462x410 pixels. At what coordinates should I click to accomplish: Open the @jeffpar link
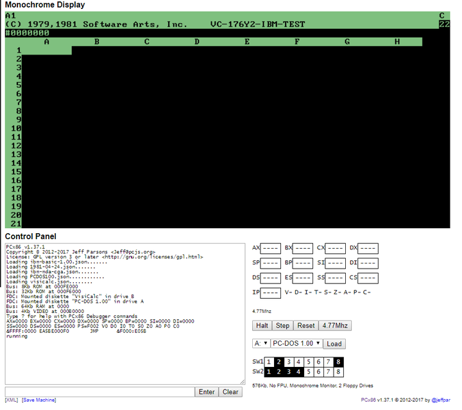coord(441,400)
